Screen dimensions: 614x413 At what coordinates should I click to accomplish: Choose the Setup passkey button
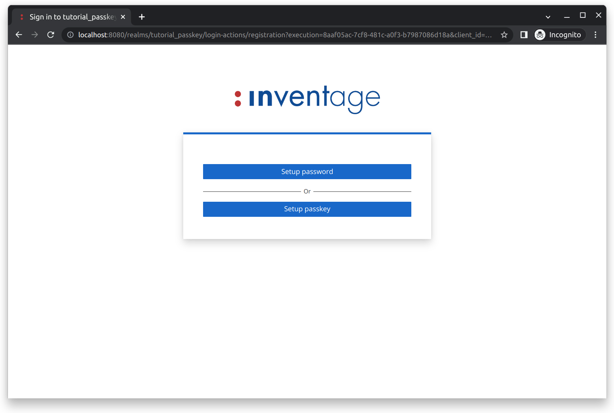[307, 209]
